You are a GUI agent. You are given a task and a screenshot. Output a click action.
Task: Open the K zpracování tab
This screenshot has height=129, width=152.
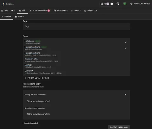40,11
